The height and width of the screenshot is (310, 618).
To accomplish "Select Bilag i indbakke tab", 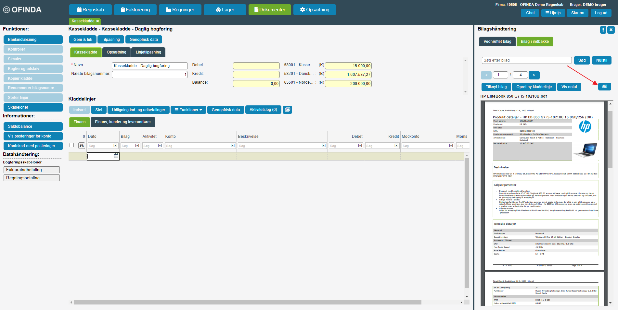I will (535, 42).
